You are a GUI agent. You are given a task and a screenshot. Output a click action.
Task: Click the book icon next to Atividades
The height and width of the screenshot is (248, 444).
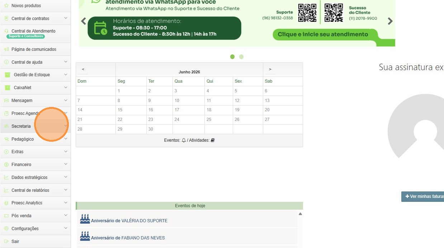[213, 140]
